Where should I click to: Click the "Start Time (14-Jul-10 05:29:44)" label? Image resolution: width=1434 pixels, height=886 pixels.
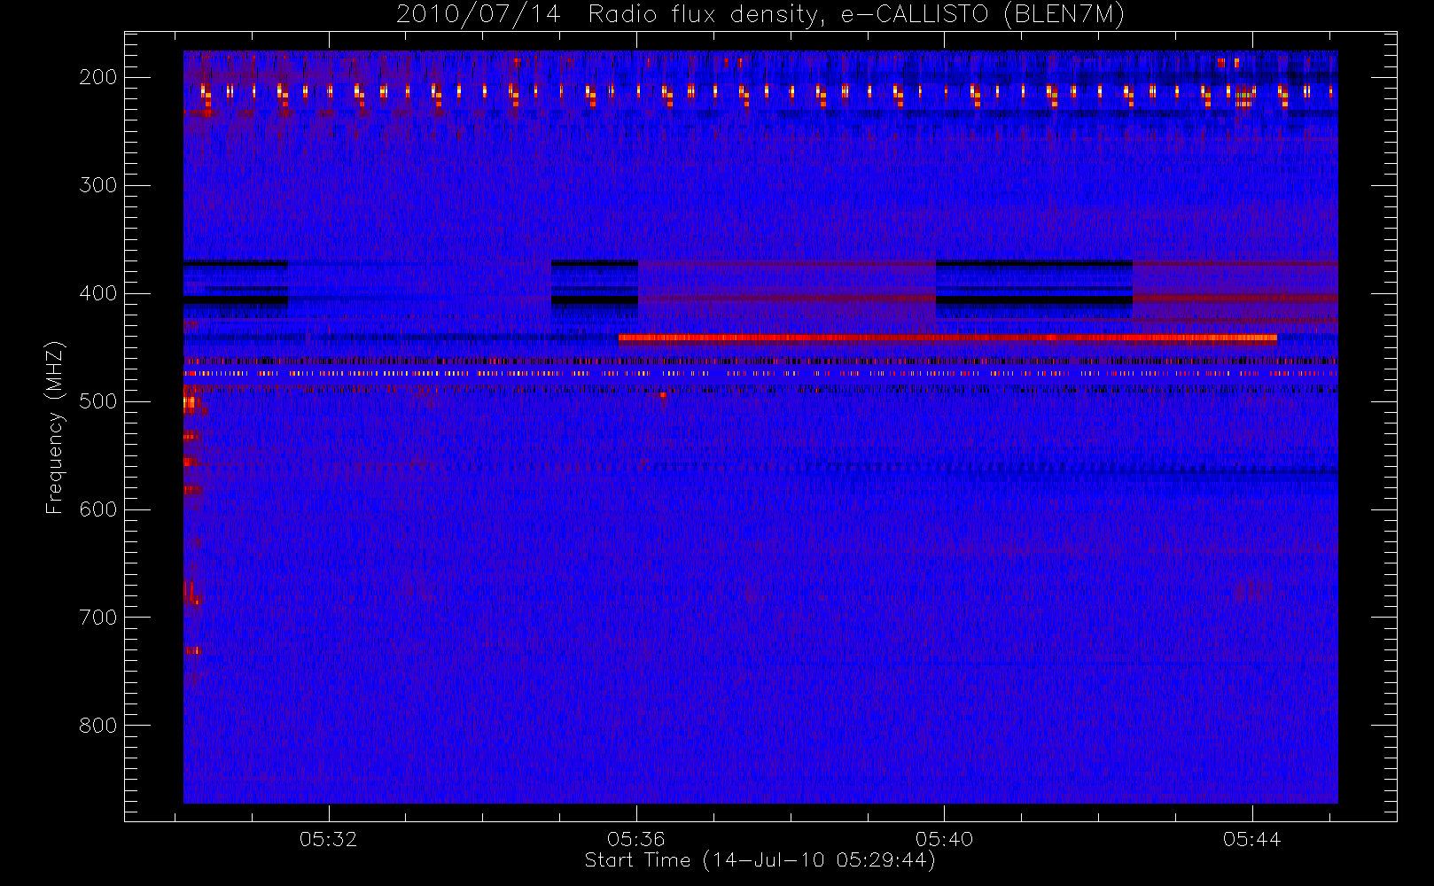point(760,860)
